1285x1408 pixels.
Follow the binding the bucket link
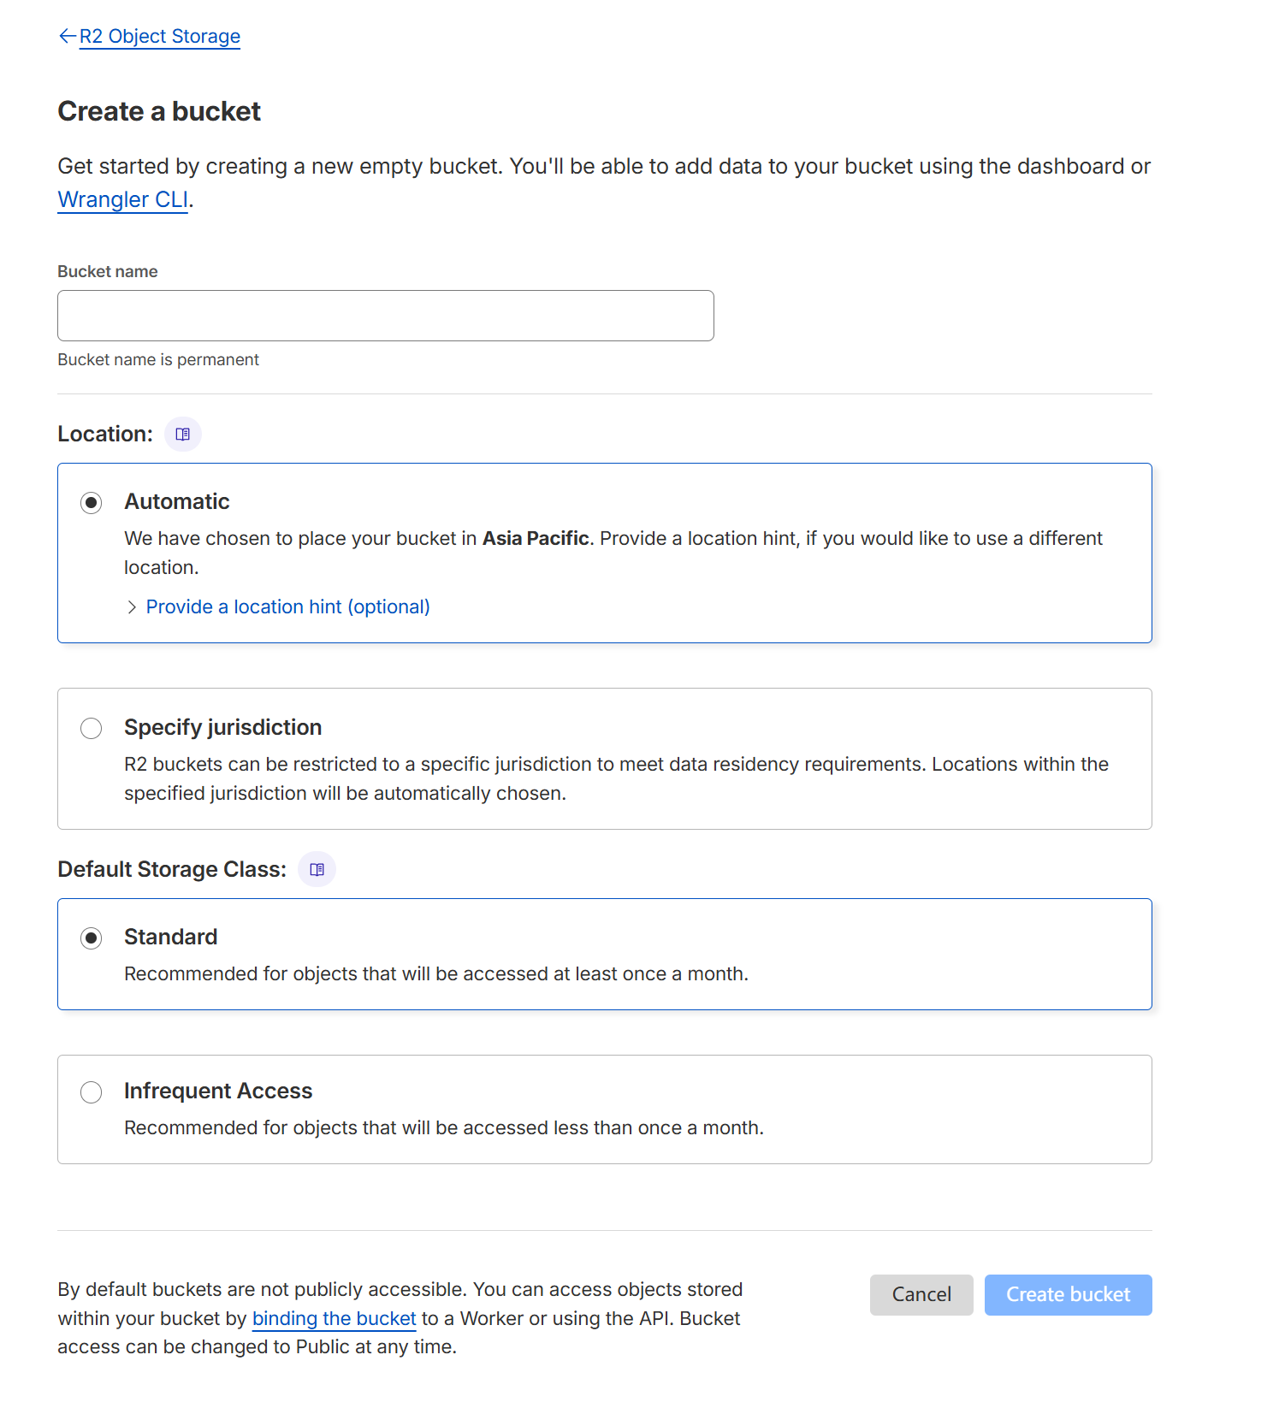(x=335, y=1318)
